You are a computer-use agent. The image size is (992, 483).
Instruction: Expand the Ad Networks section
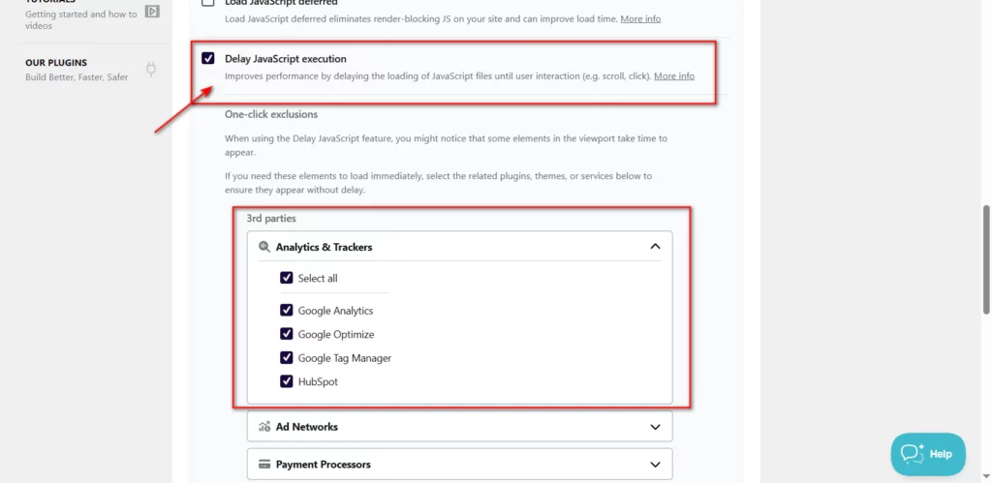[x=460, y=427]
